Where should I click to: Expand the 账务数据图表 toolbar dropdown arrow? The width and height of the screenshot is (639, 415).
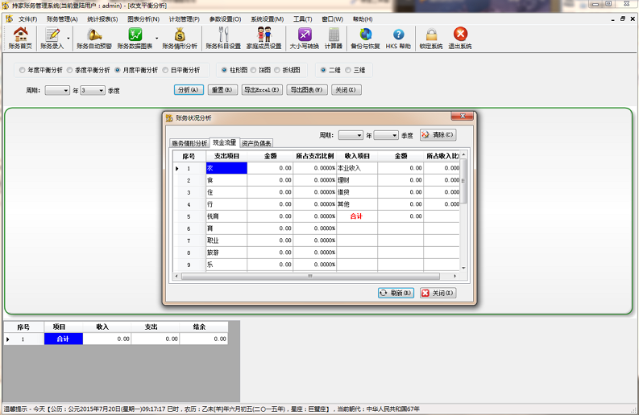point(157,39)
